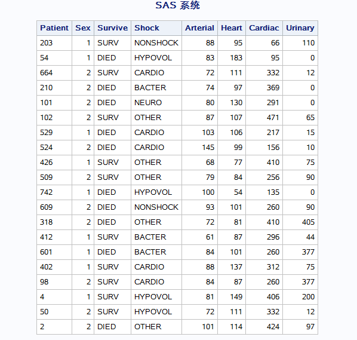Click the patient 742 cell
Viewport: 357px width, 340px height.
(54, 192)
